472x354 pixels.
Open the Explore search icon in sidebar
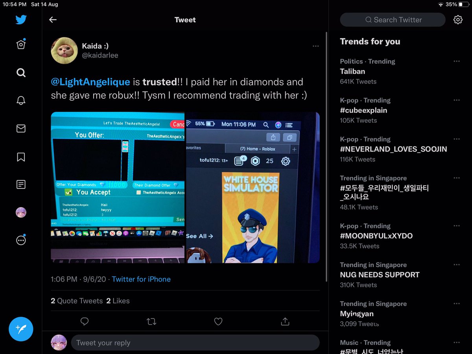(21, 72)
